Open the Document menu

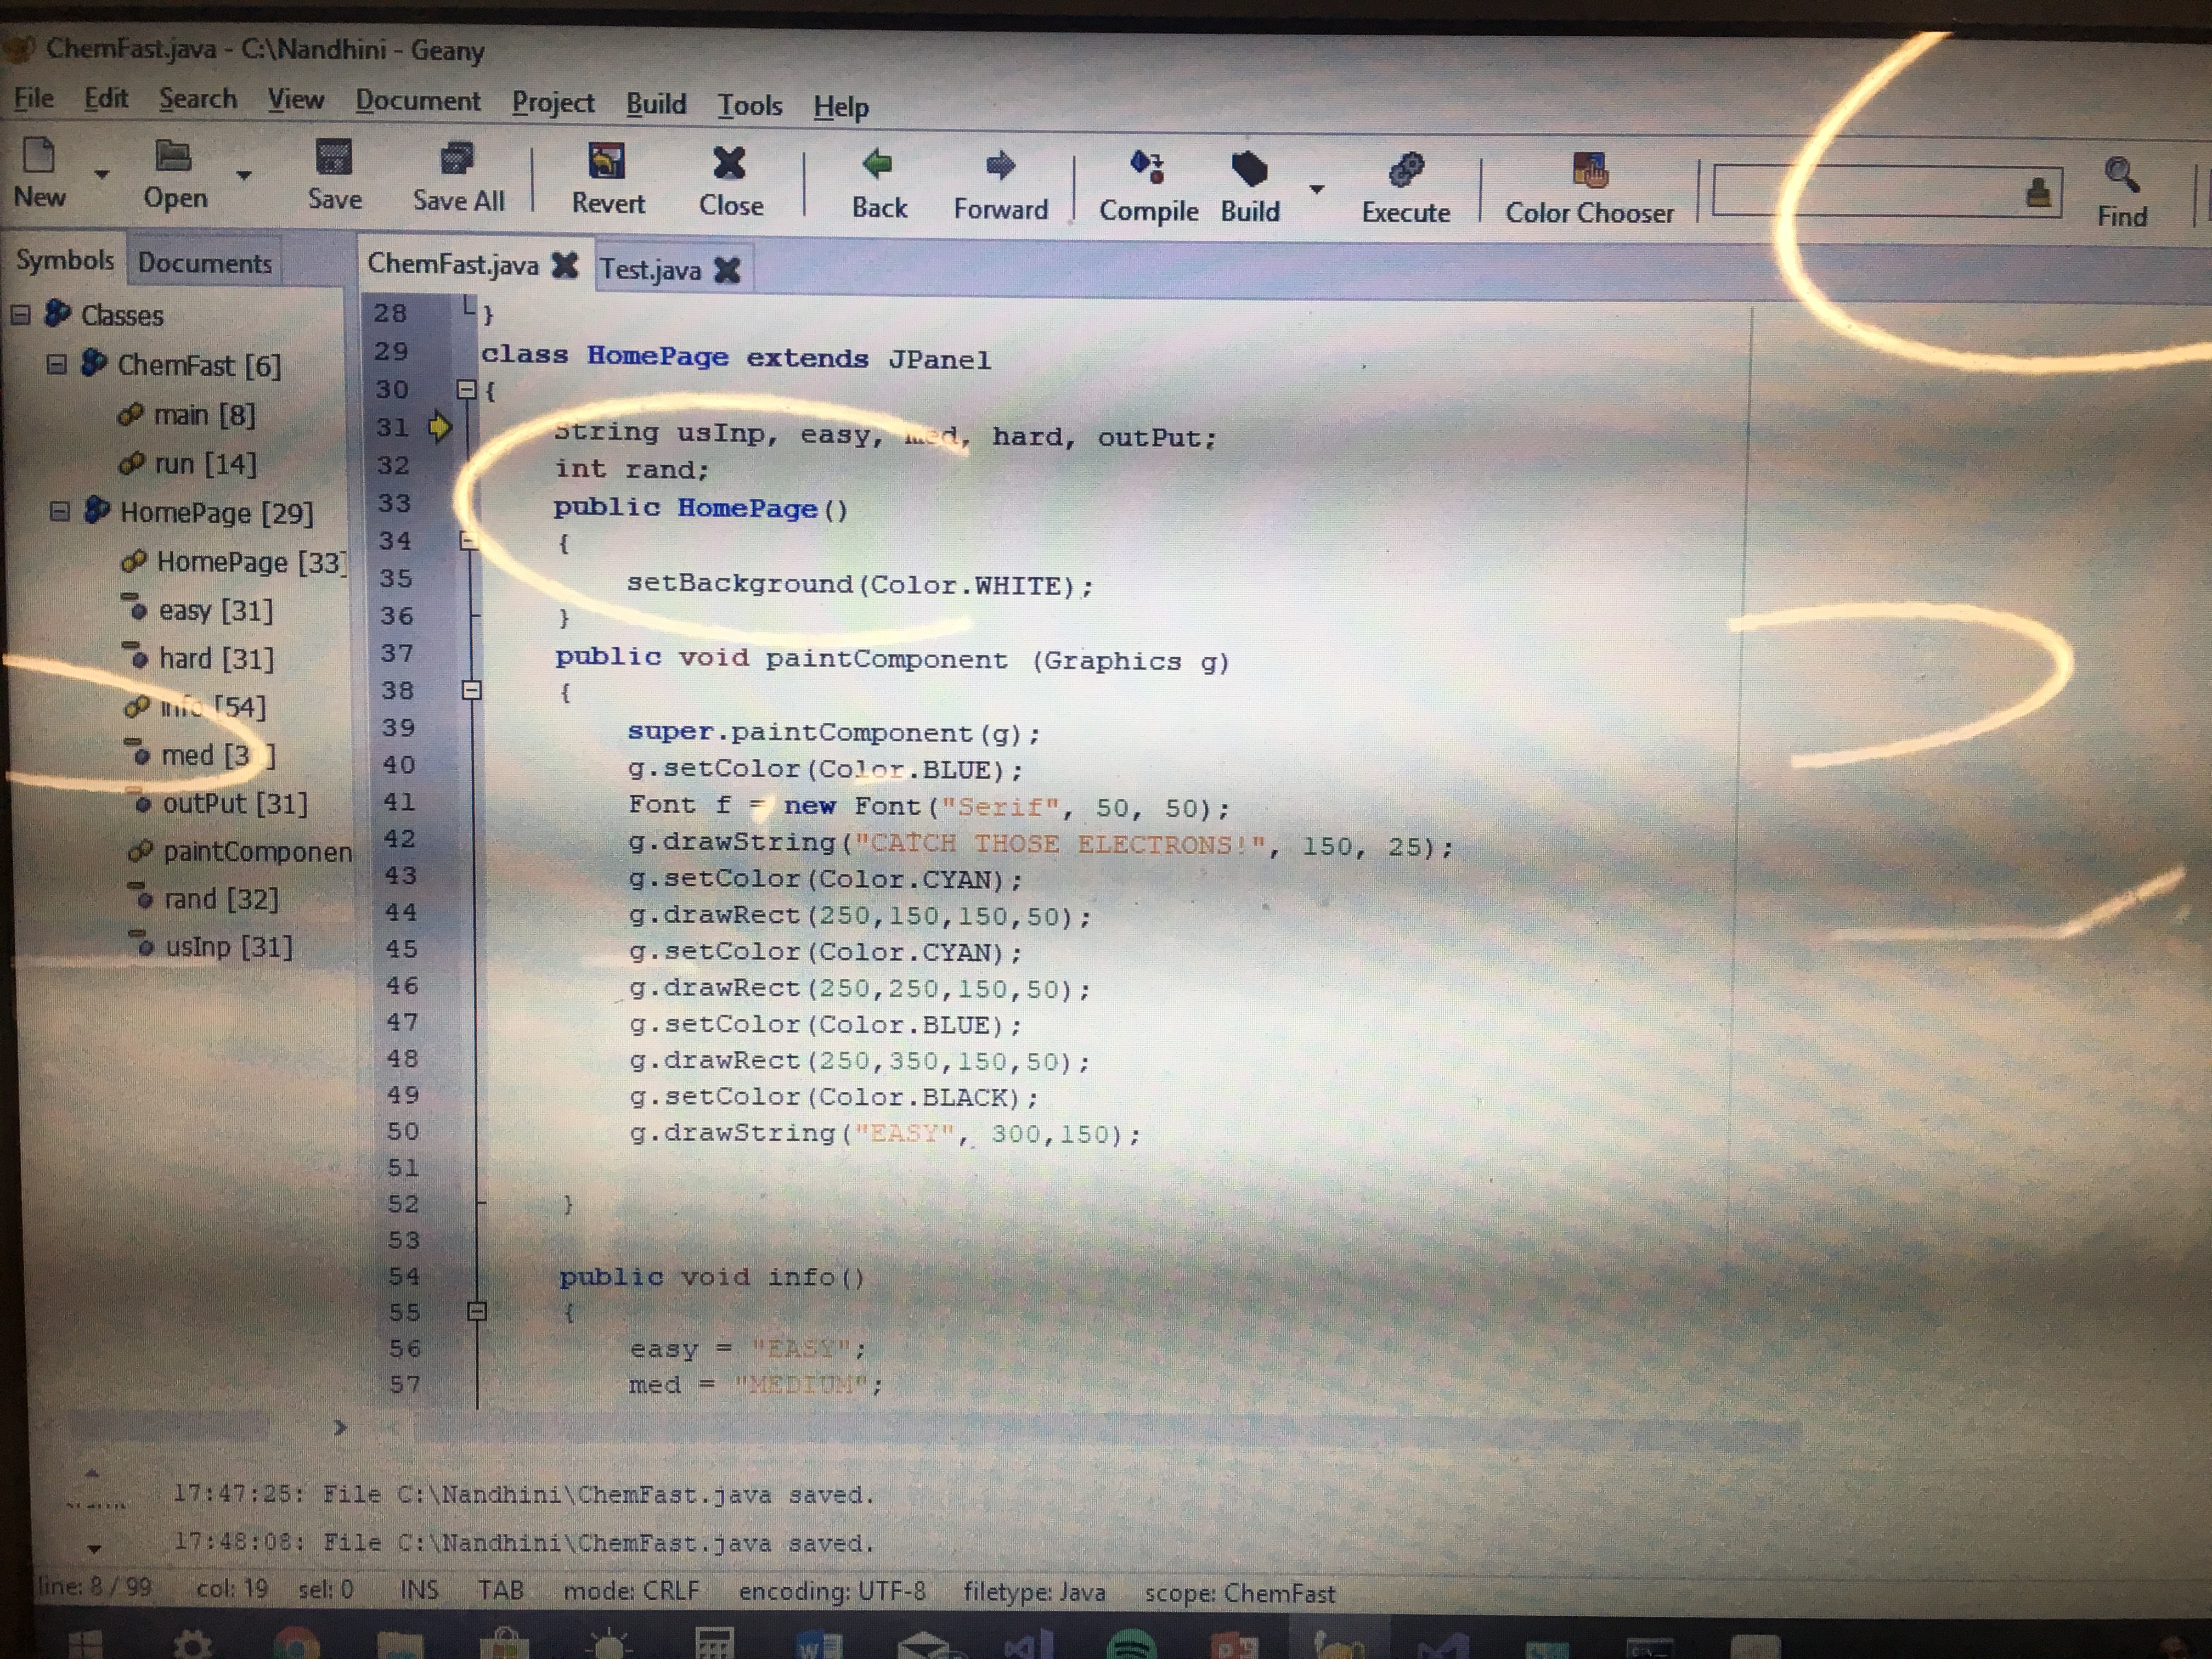[417, 101]
